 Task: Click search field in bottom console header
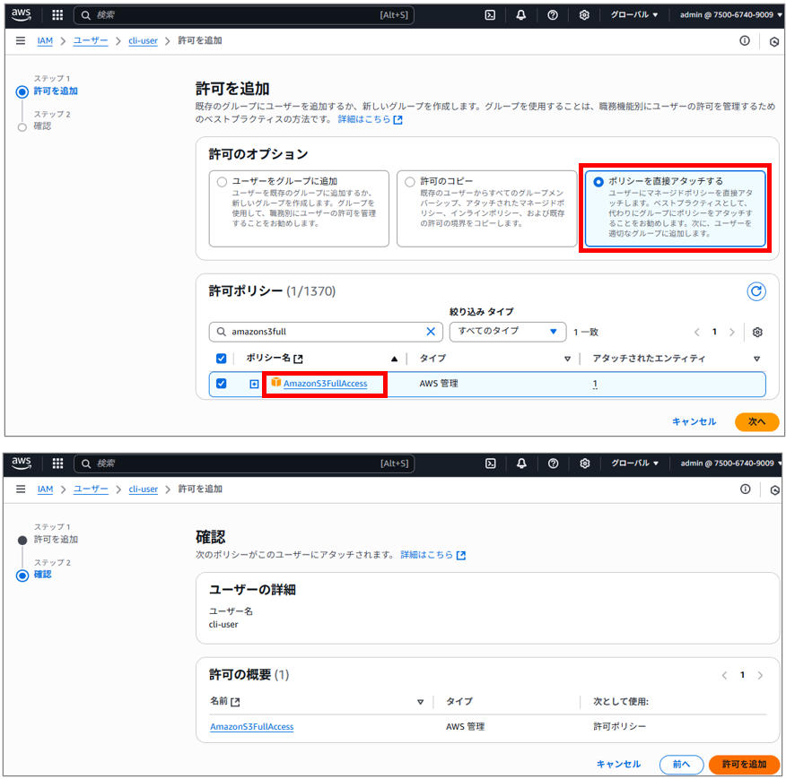pyautogui.click(x=244, y=463)
